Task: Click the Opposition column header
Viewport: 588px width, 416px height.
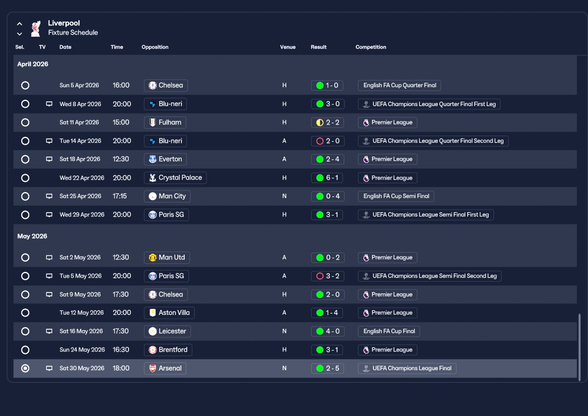Action: tap(155, 47)
